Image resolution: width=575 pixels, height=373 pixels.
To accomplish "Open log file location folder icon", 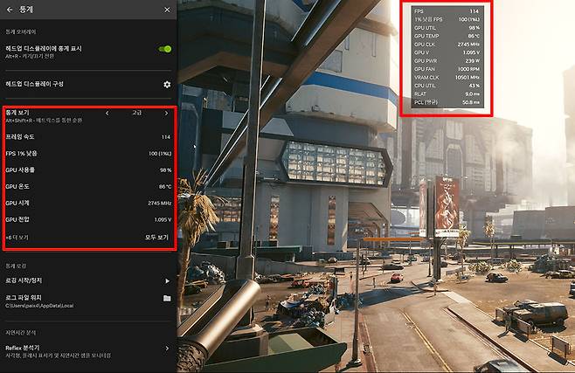I will point(167,298).
